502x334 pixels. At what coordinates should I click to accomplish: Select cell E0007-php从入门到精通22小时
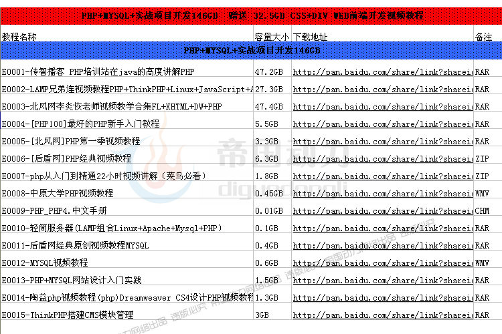tap(127, 172)
